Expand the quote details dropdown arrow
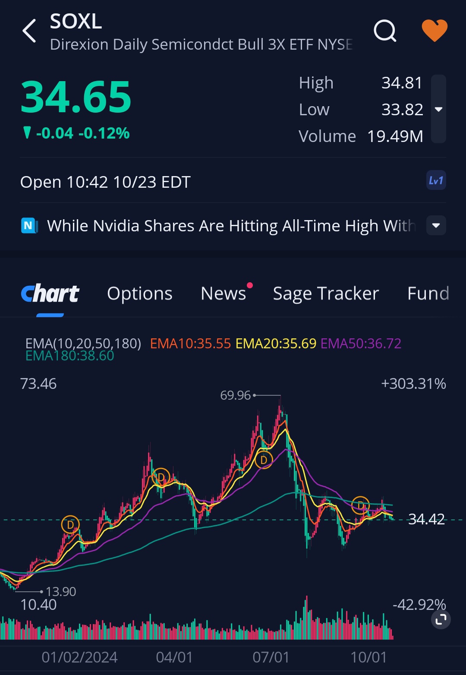The image size is (466, 675). coord(439,109)
